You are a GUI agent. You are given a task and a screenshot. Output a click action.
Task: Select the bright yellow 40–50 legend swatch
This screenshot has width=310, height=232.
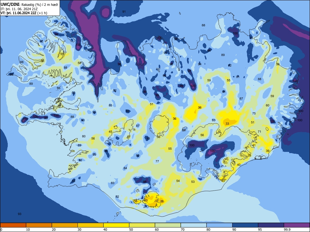[x=116, y=225]
